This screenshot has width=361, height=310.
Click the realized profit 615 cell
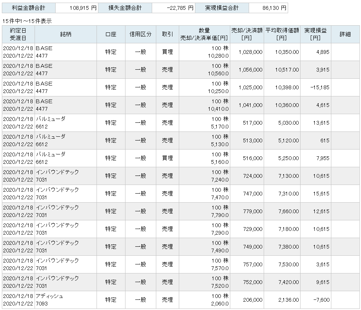[316, 140]
